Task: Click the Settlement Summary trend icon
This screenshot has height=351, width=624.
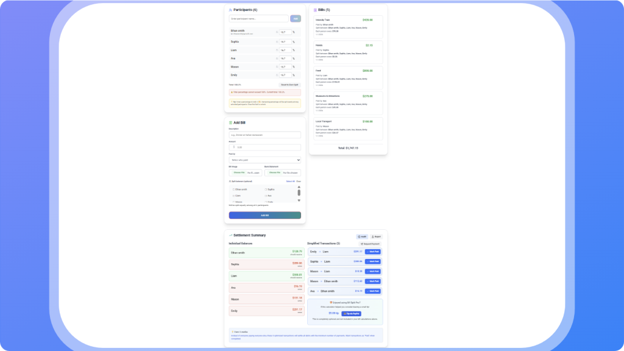Action: [x=230, y=235]
